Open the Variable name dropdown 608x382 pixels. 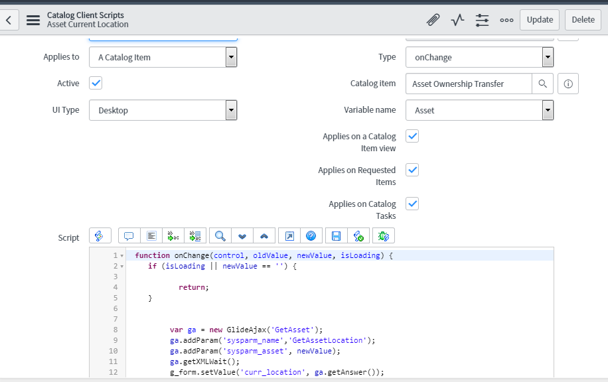tap(479, 110)
